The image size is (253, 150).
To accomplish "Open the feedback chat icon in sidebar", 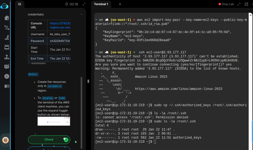I will (x=7, y=67).
